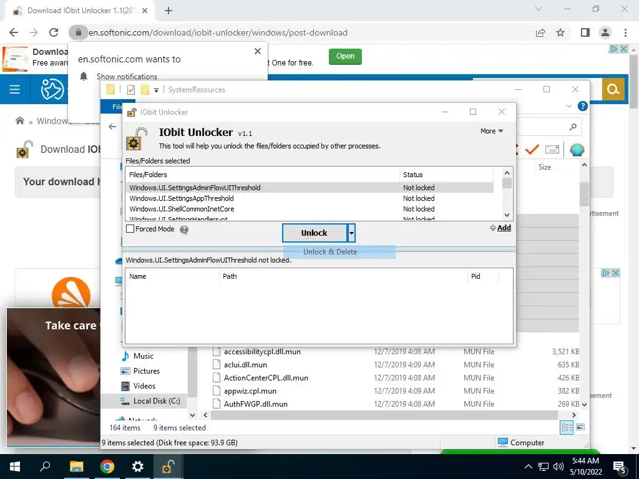Click the properties checkmark icon in Explorer title bar
The height and width of the screenshot is (479, 639).
131,90
